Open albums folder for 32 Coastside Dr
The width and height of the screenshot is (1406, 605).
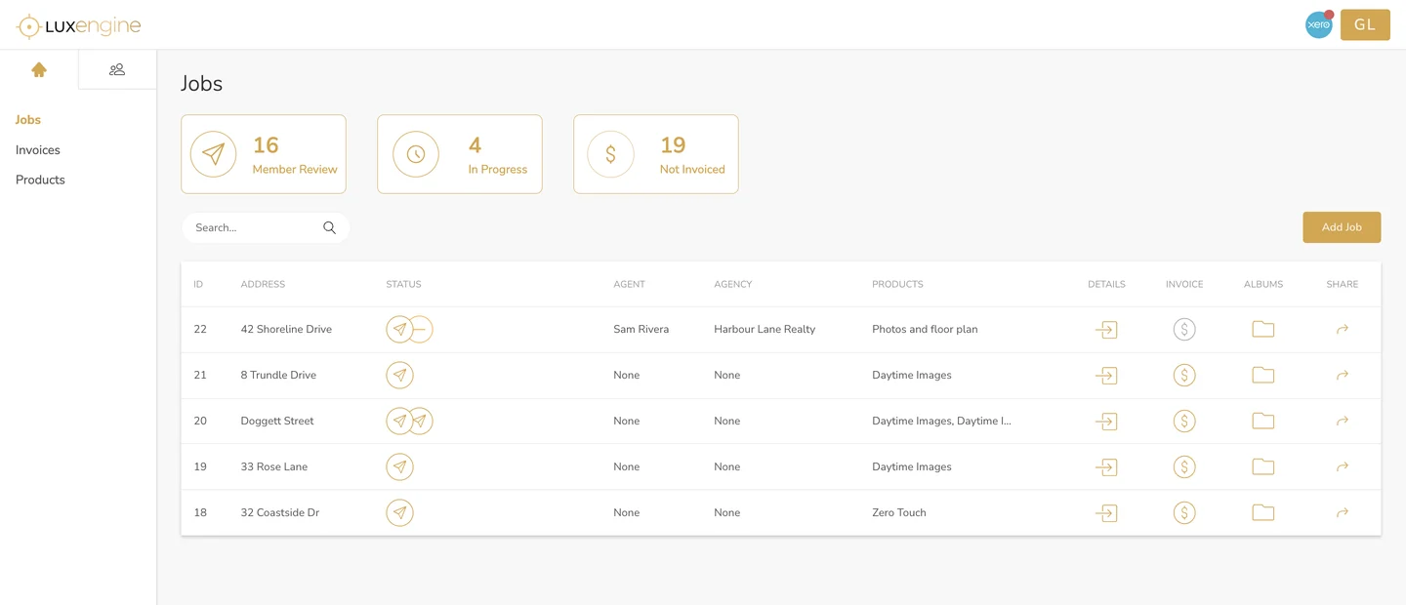[1263, 513]
